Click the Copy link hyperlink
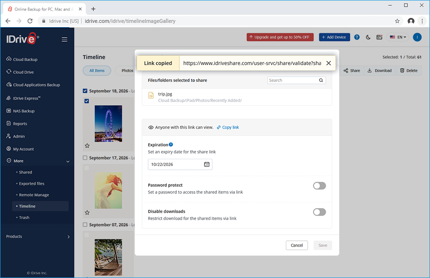The height and width of the screenshot is (278, 430). click(228, 127)
